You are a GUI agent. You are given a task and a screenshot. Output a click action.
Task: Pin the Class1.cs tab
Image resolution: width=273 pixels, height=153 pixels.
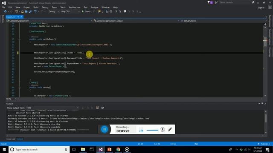pos(18,17)
